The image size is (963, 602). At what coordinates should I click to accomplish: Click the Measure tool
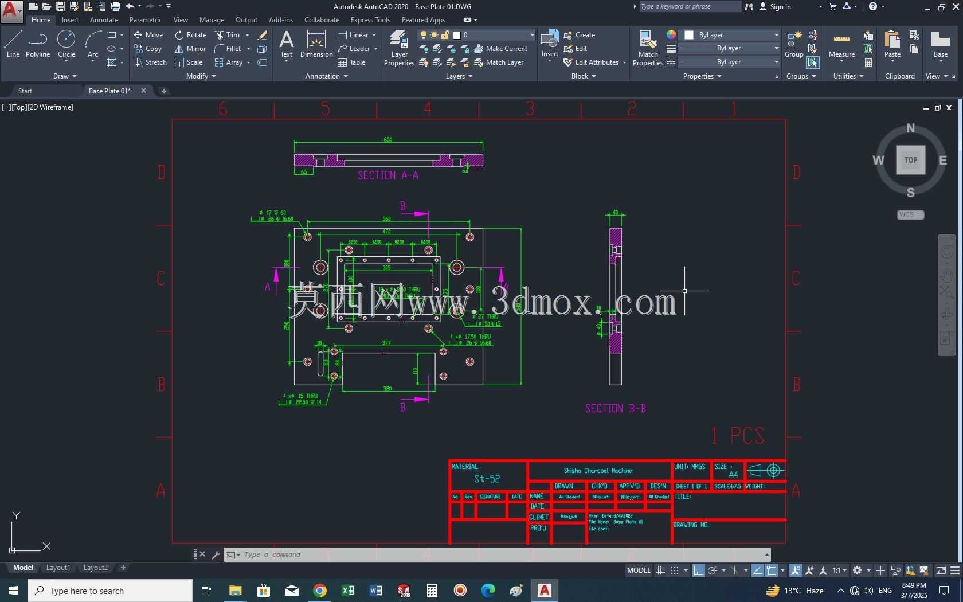[841, 45]
